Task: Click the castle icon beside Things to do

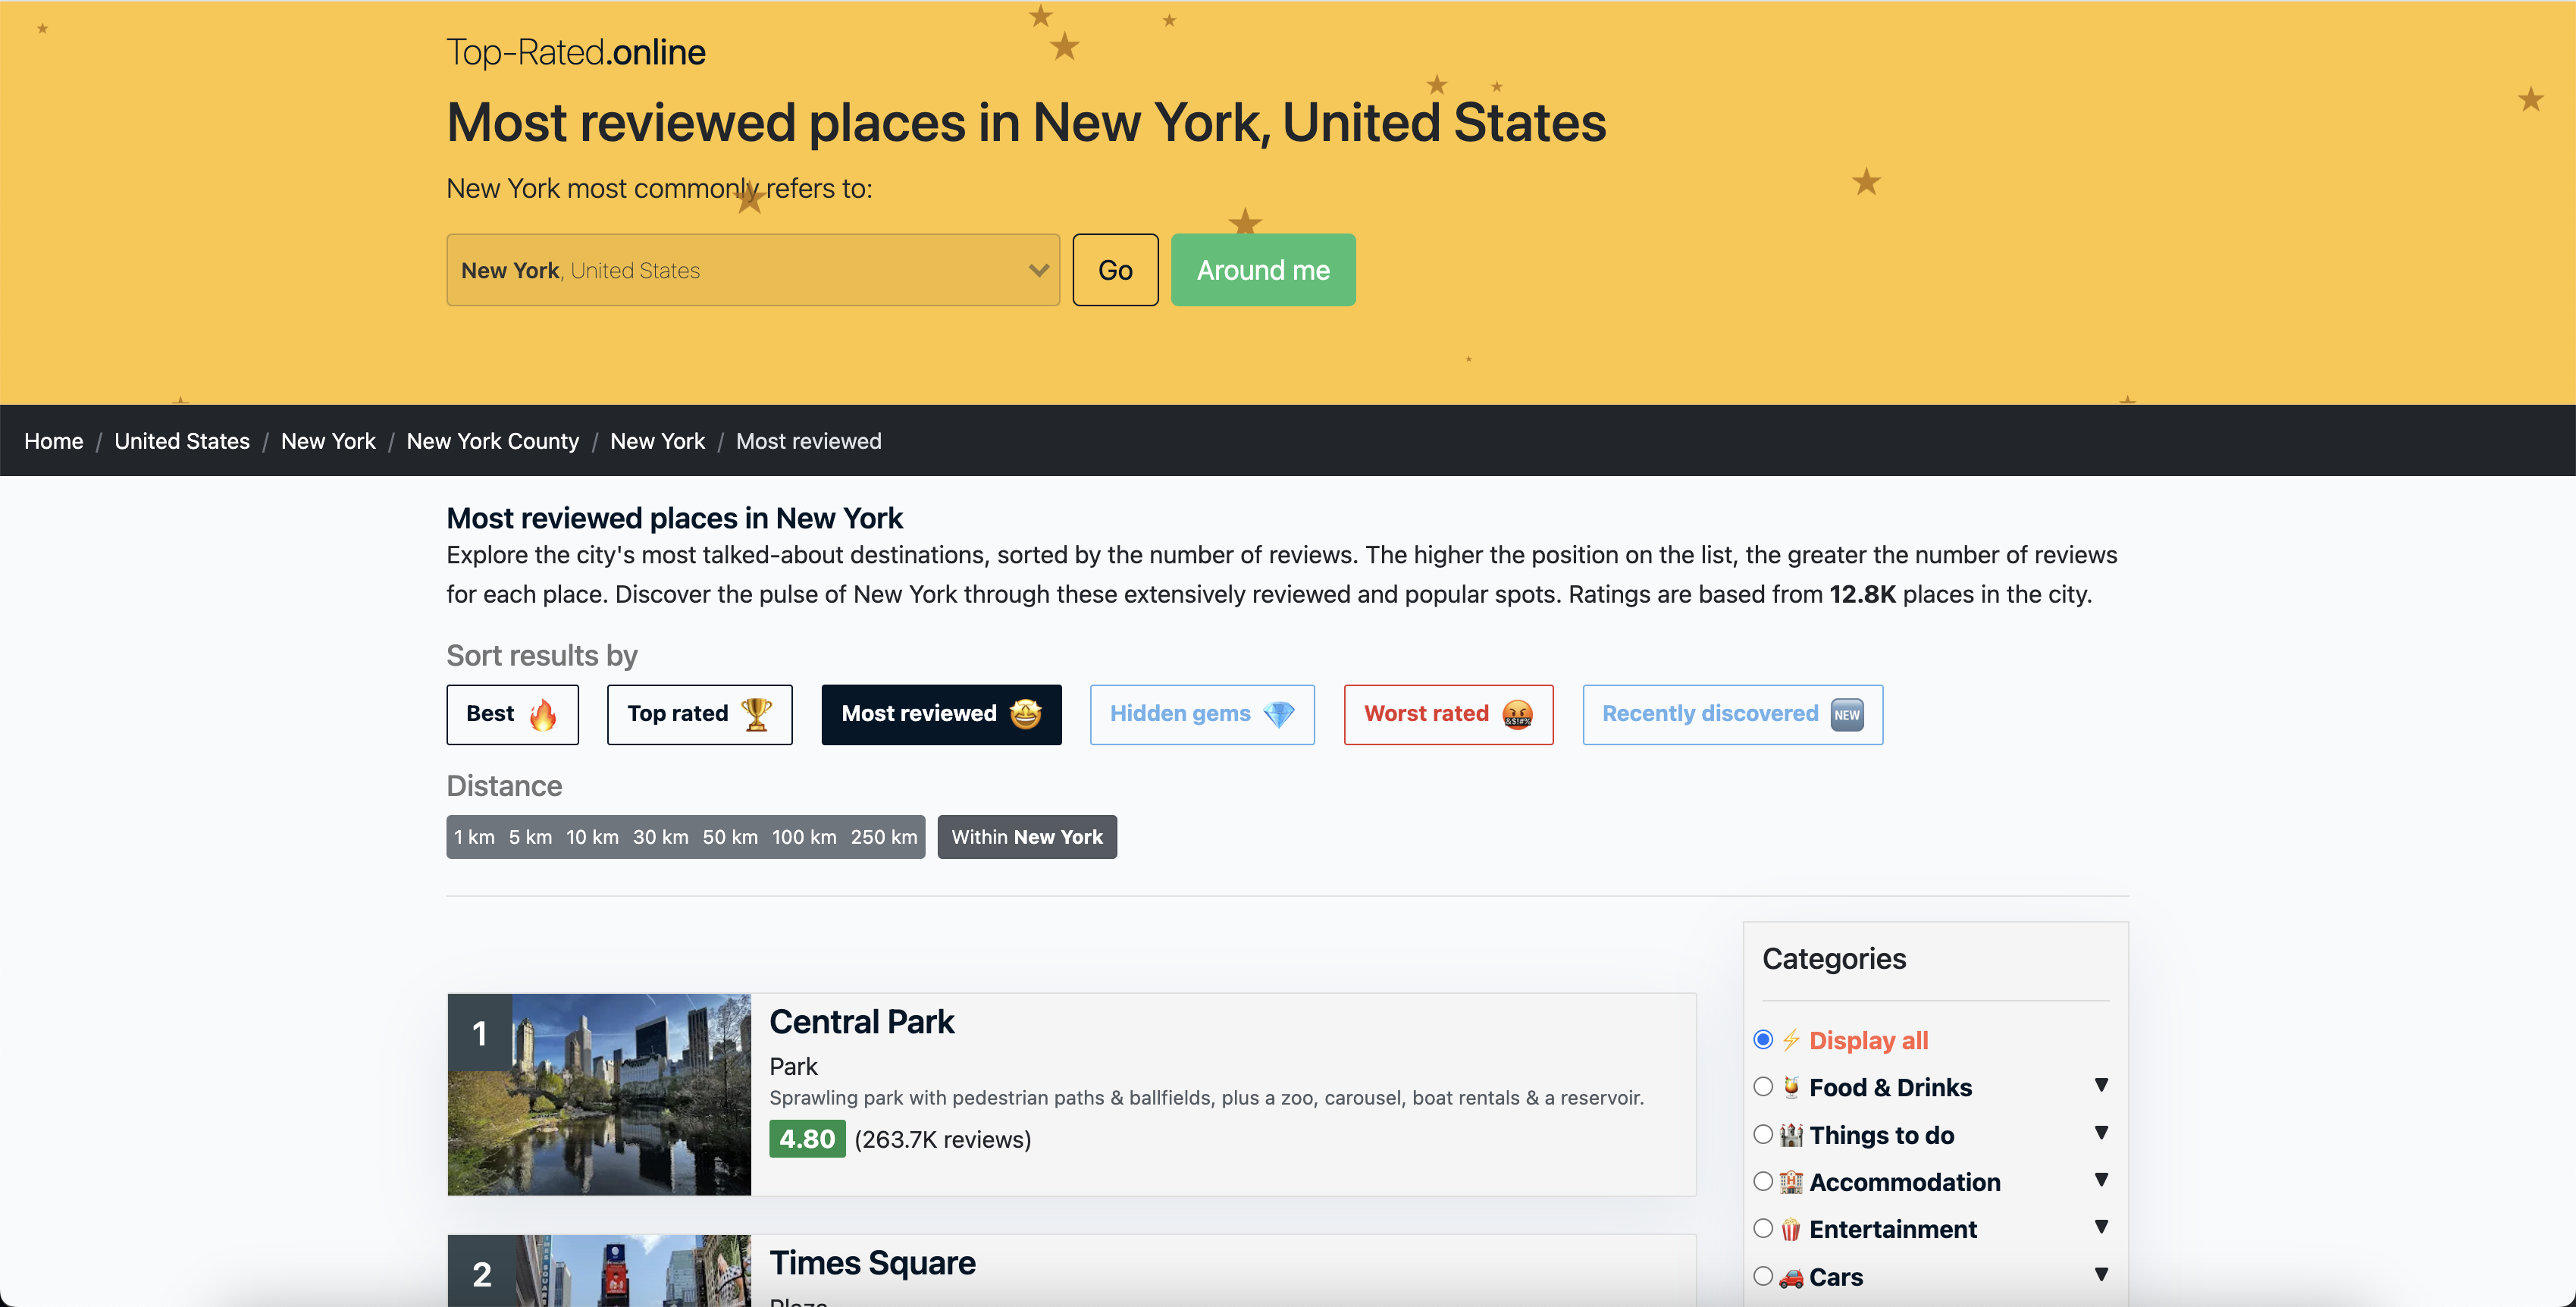Action: [1791, 1135]
